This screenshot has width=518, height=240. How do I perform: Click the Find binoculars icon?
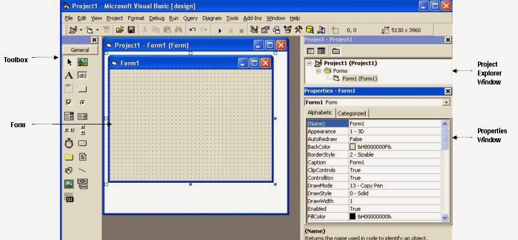[x=178, y=30]
